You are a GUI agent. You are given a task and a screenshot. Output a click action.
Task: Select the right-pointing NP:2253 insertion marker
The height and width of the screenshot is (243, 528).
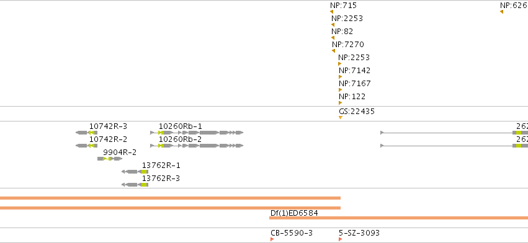[x=340, y=64]
